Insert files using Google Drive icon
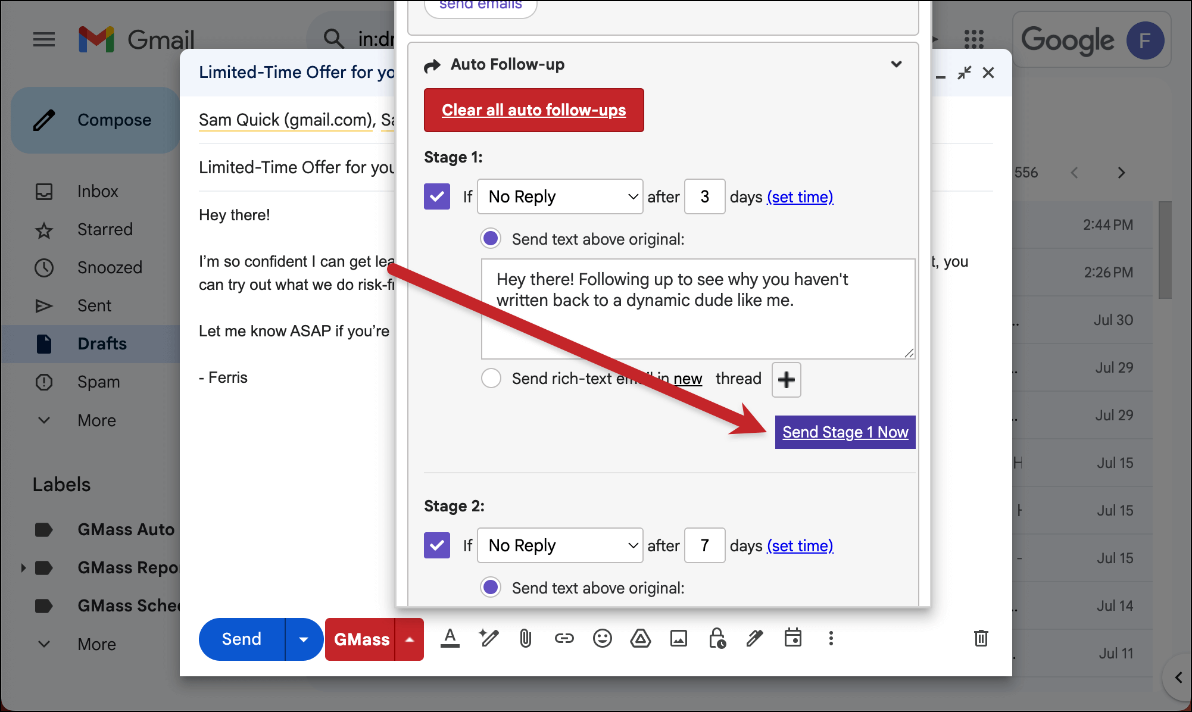 pyautogui.click(x=640, y=639)
